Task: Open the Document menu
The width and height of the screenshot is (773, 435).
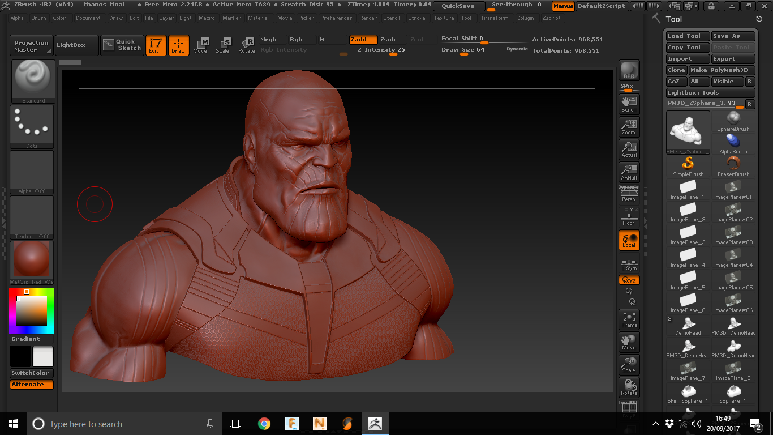Action: 88,18
